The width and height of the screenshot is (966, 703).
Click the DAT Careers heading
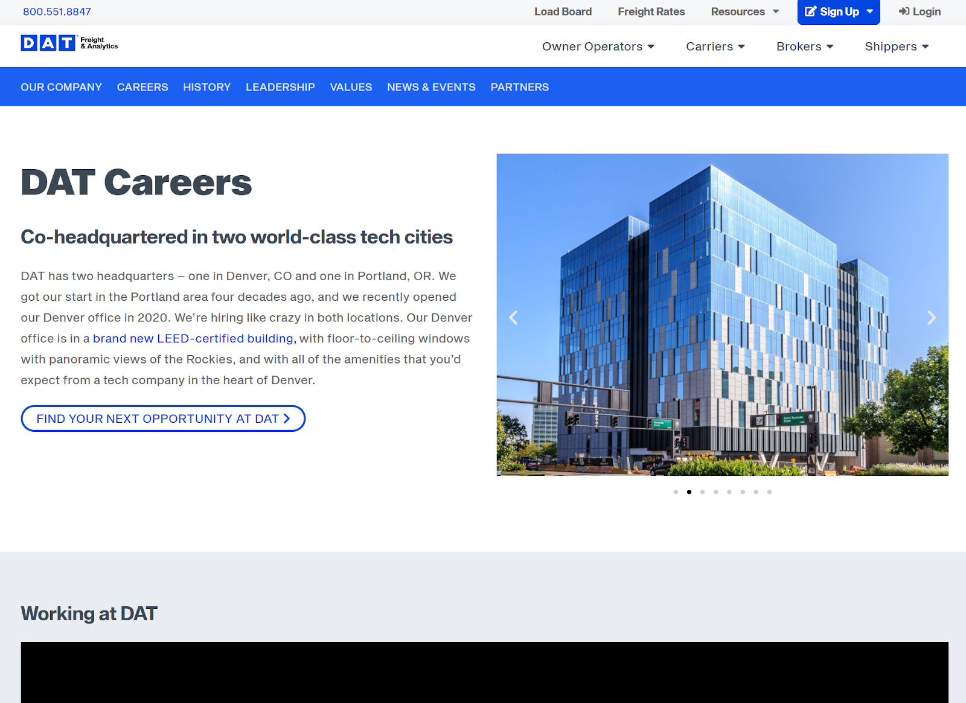[x=136, y=182]
